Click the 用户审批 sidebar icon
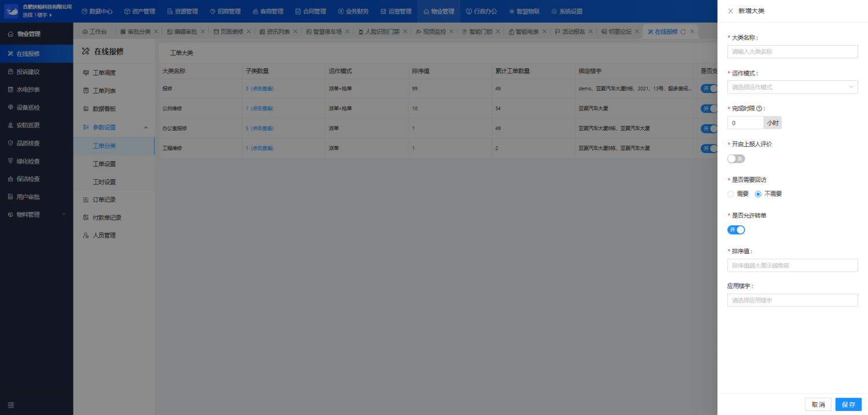Viewport: 868px width, 415px height. [10, 197]
